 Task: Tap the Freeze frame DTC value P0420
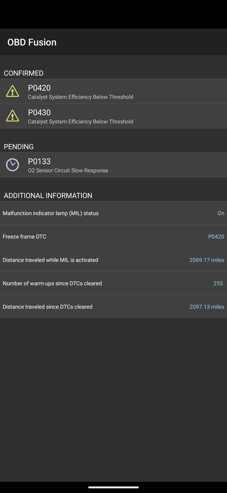coord(216,237)
